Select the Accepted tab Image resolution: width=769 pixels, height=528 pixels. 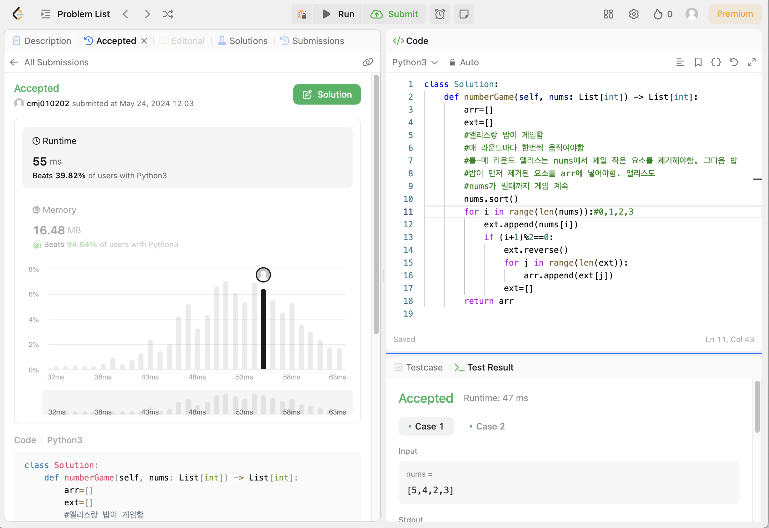(110, 41)
